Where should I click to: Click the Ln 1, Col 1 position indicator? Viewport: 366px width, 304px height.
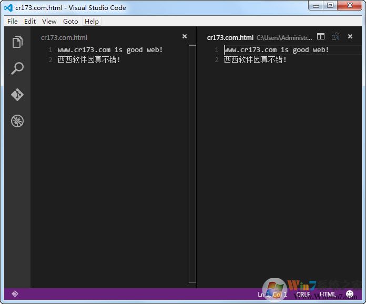[x=272, y=294]
